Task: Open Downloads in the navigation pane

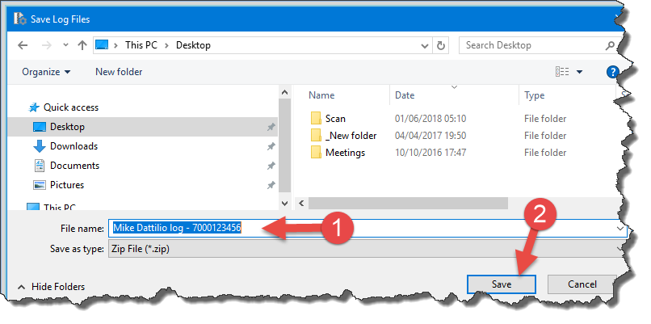Action: tap(73, 146)
